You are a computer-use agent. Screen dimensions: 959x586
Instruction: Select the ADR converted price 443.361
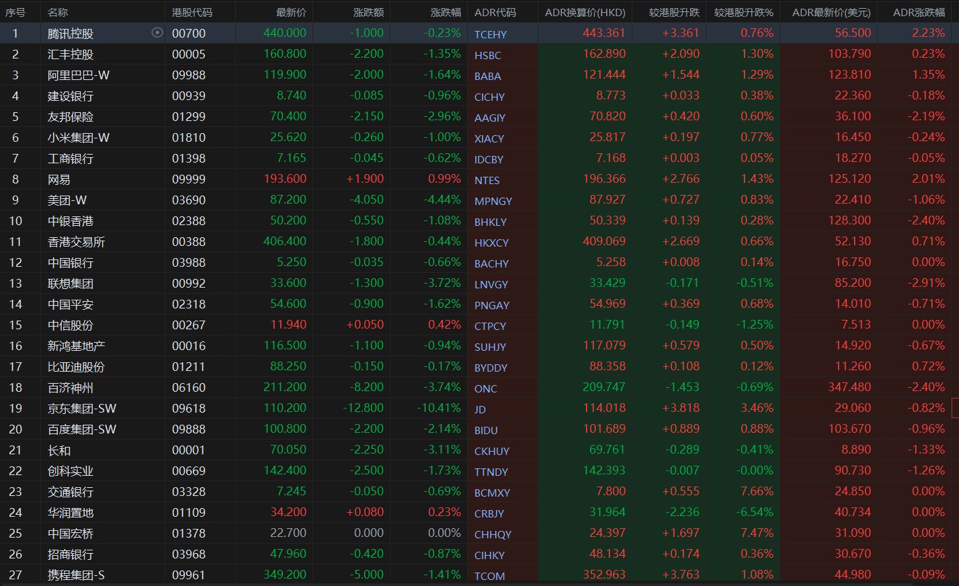point(604,33)
